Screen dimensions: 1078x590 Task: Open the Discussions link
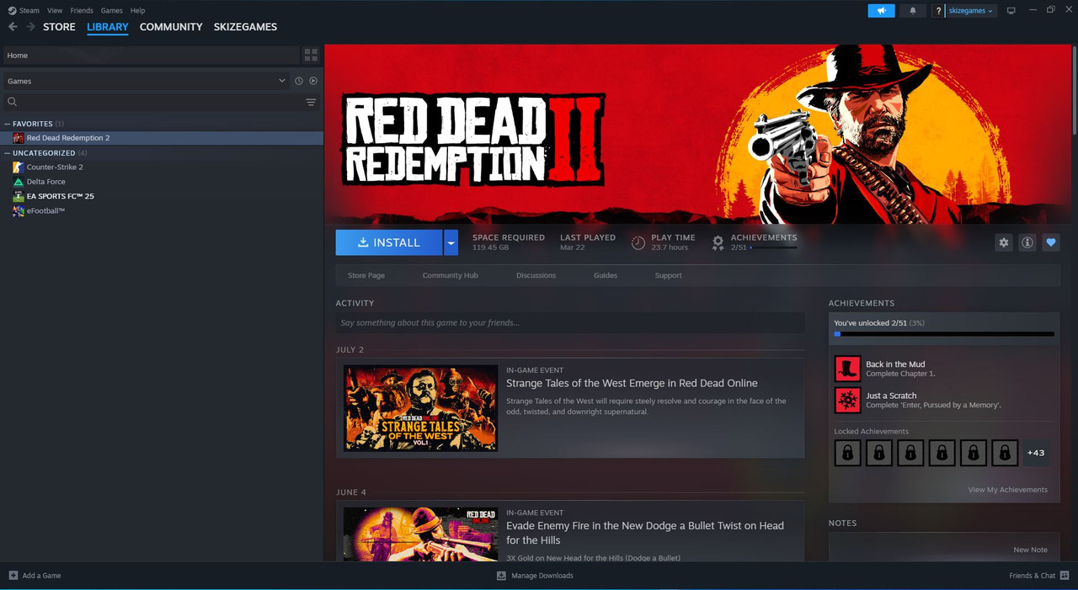[536, 275]
